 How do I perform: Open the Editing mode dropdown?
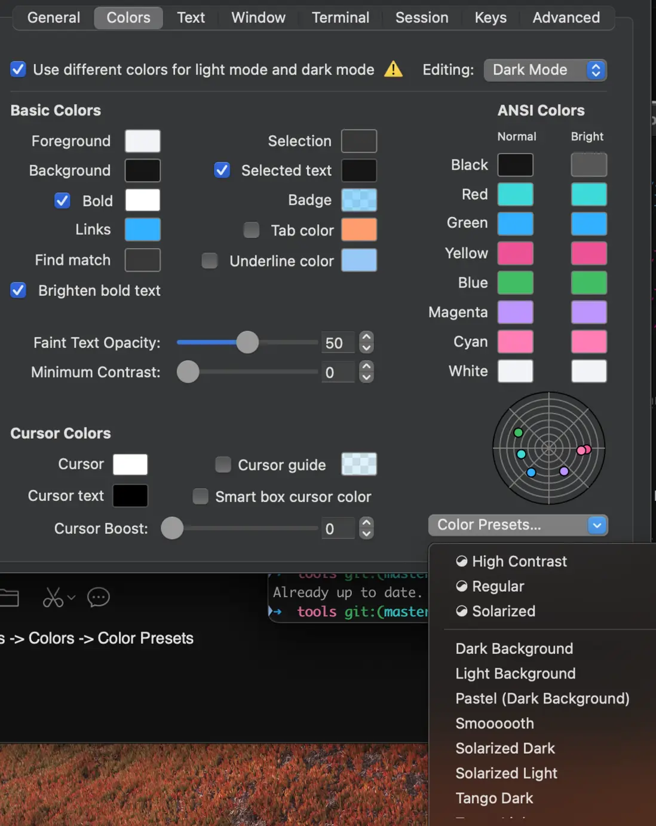click(x=545, y=70)
